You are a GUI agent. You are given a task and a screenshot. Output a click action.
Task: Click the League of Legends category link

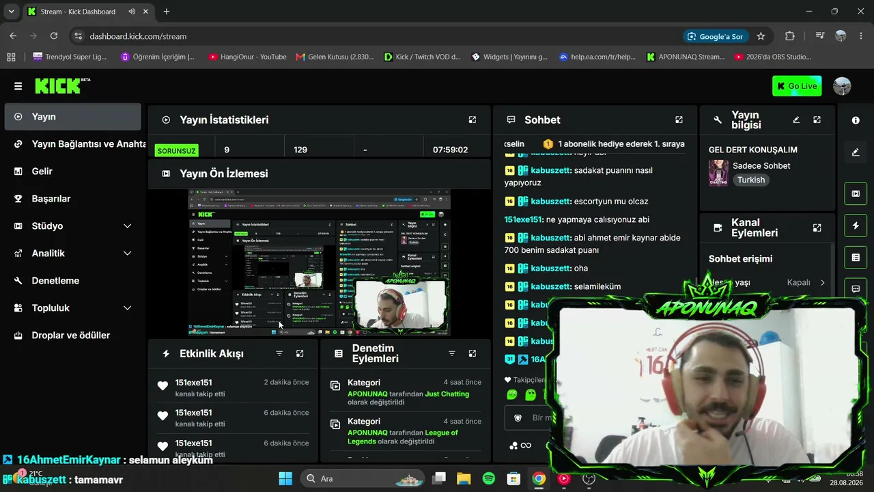[403, 437]
